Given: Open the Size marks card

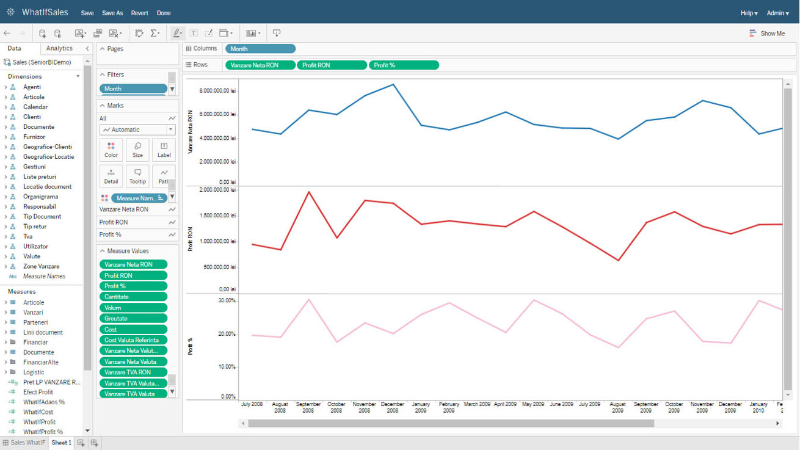Looking at the screenshot, I should click(x=137, y=150).
